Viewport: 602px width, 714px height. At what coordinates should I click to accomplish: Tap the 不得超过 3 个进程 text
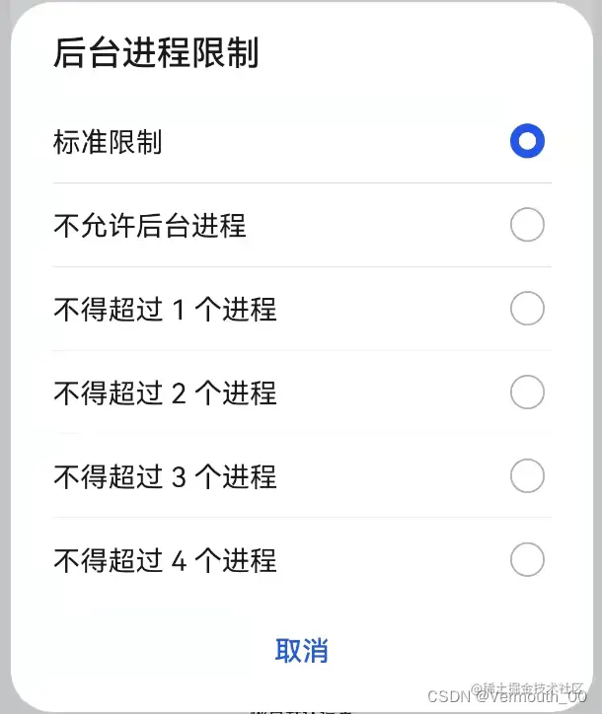coord(165,476)
